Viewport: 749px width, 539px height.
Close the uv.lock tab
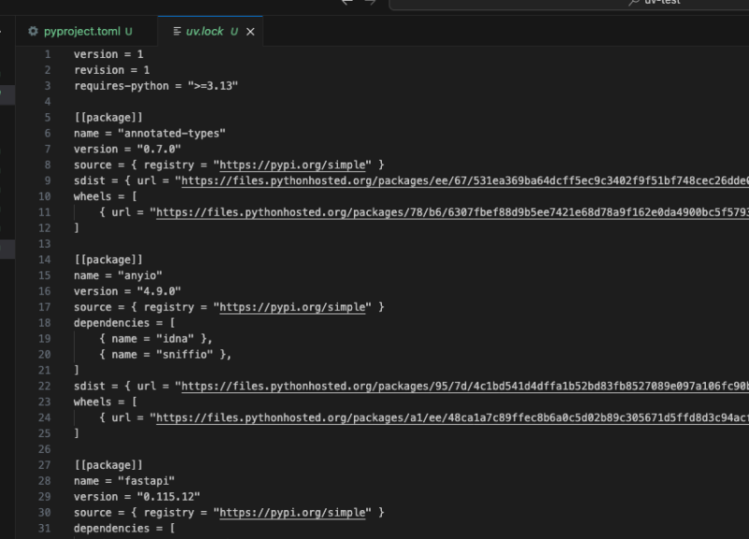(x=250, y=32)
